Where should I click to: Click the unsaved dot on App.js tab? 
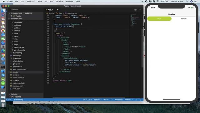coord(57,10)
